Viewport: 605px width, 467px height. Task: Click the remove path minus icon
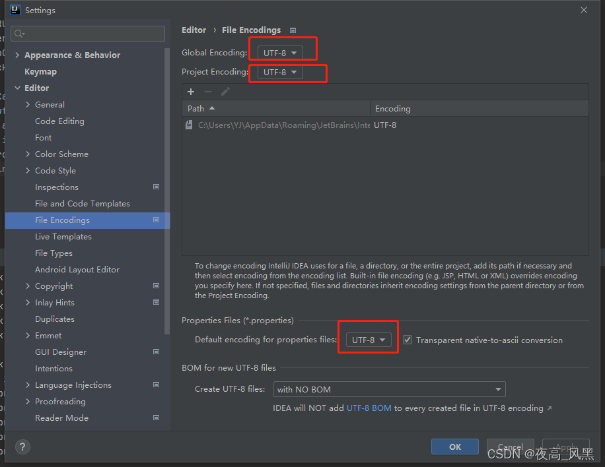(208, 92)
